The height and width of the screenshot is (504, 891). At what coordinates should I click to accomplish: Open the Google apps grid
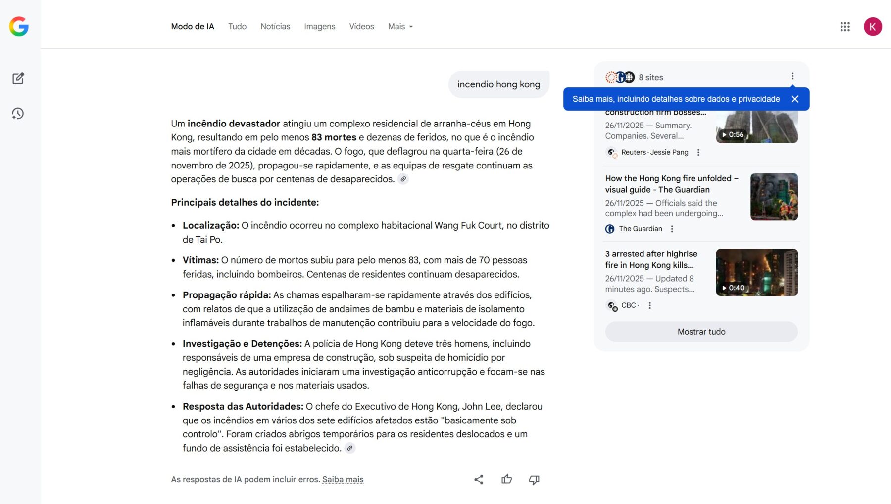pyautogui.click(x=845, y=27)
